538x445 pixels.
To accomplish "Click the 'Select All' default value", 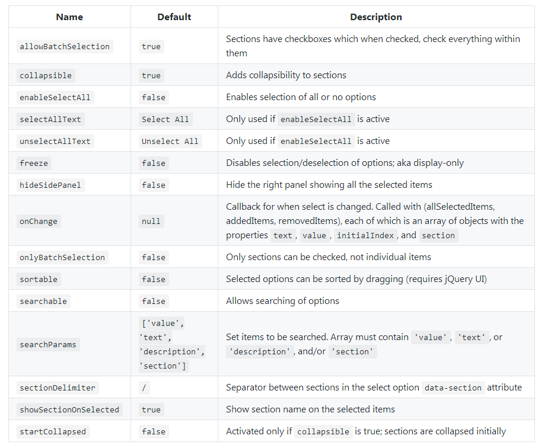I will (x=165, y=119).
